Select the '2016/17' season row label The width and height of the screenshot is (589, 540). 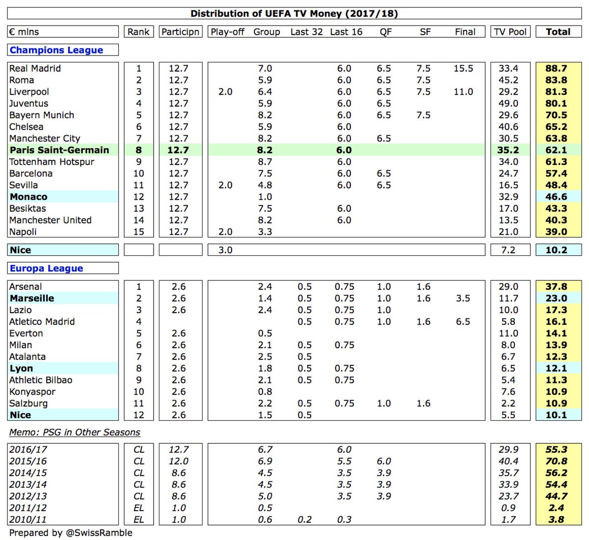(x=28, y=450)
